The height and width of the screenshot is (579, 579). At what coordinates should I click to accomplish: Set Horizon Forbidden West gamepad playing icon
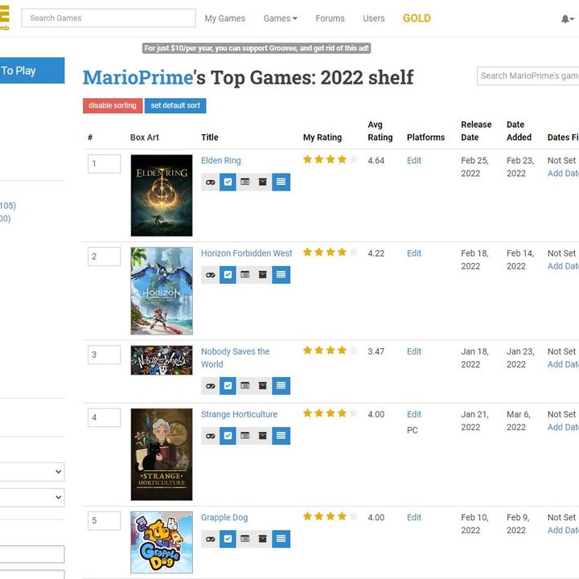[210, 275]
